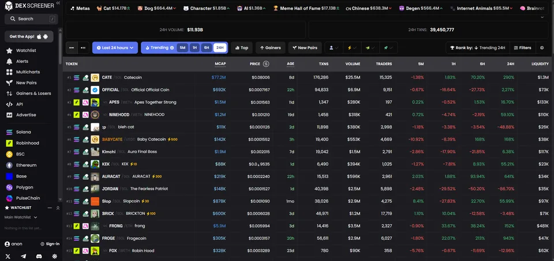Open the FROGE Frogecoin token row
Viewport: 554px width, 261px height.
[307, 238]
